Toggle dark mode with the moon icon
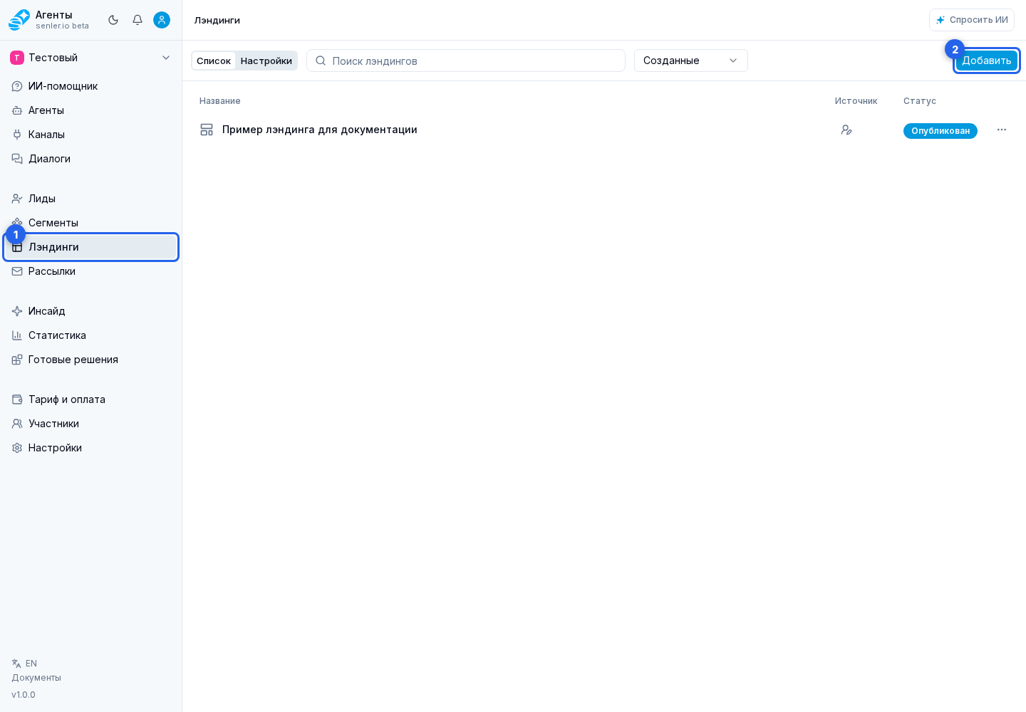The width and height of the screenshot is (1026, 712). (x=113, y=20)
